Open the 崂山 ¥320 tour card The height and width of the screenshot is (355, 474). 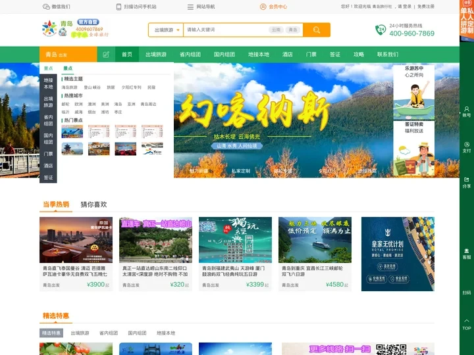pyautogui.click(x=155, y=254)
